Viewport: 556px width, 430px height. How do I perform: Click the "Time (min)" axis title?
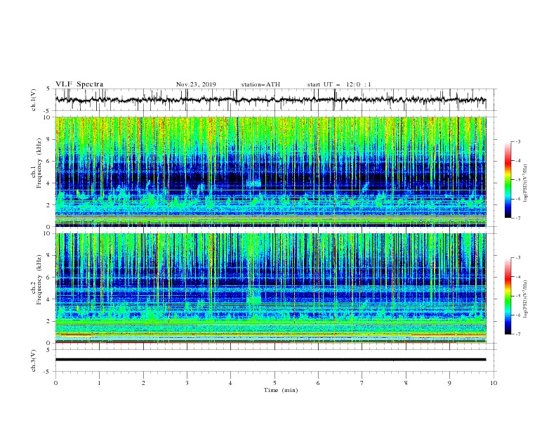[x=281, y=390]
